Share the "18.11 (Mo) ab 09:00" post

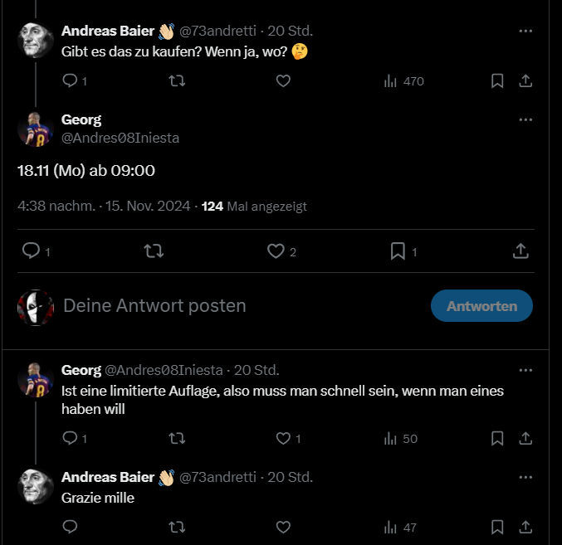520,251
